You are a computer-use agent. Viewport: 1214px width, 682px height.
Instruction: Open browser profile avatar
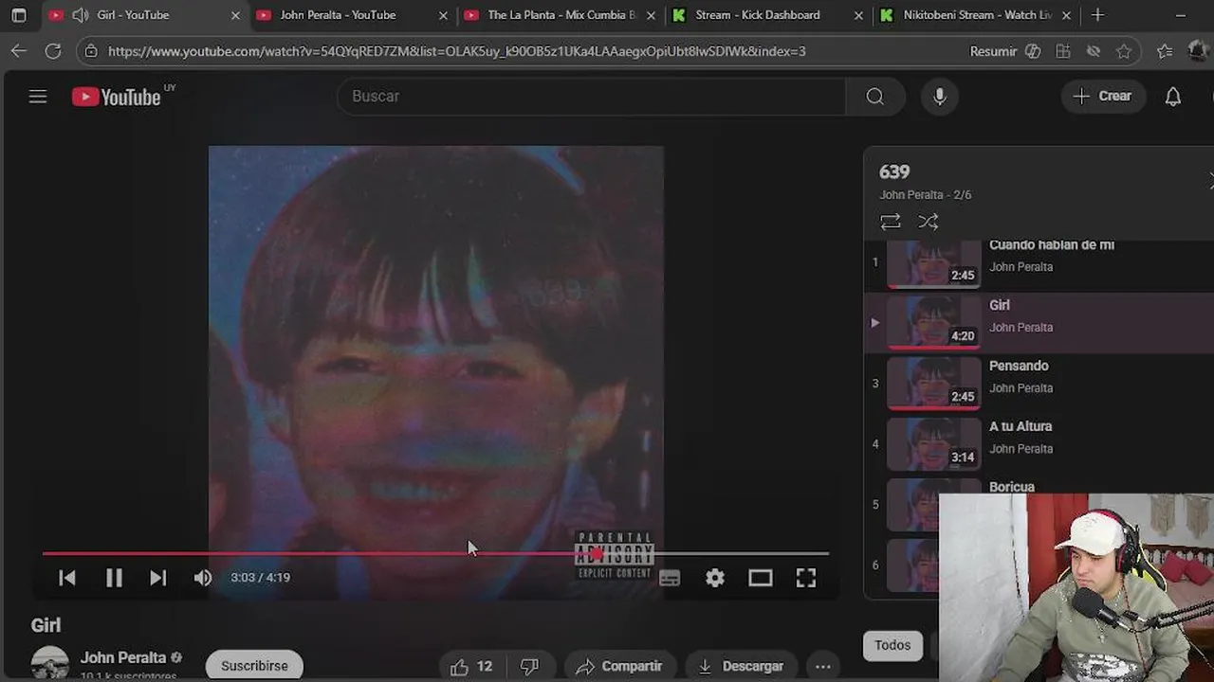pyautogui.click(x=1197, y=51)
